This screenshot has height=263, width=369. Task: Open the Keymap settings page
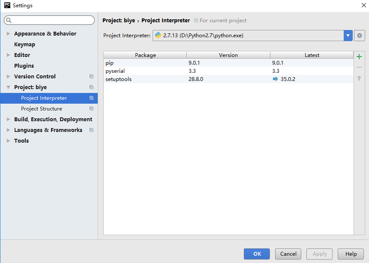click(x=24, y=45)
